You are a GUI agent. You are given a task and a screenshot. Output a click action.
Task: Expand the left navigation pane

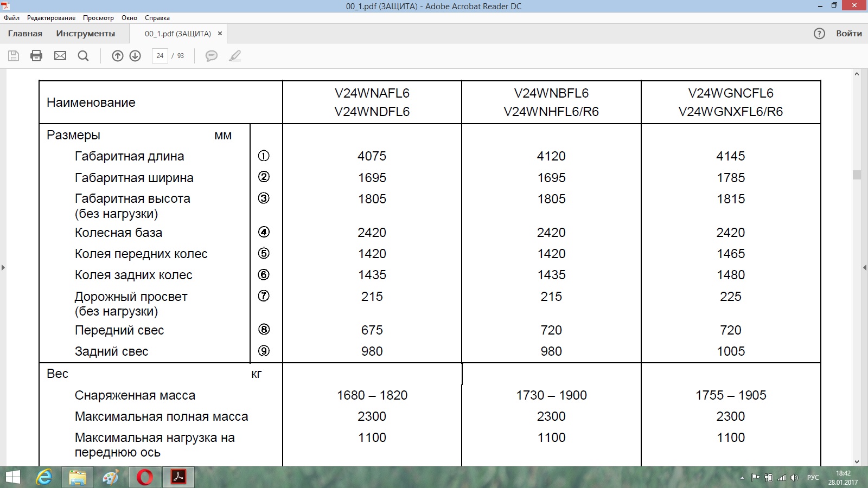[x=3, y=267]
